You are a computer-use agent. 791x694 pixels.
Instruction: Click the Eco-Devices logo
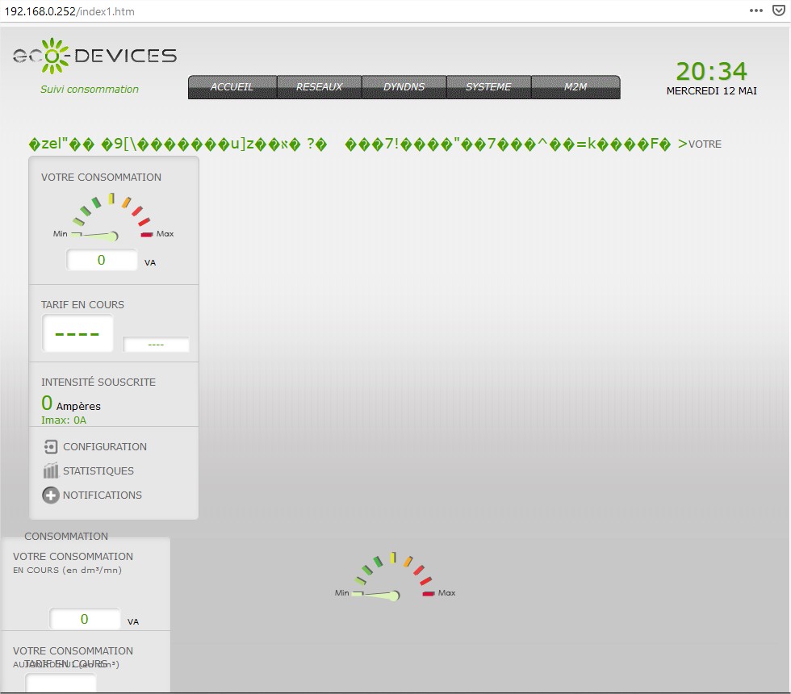[x=94, y=56]
